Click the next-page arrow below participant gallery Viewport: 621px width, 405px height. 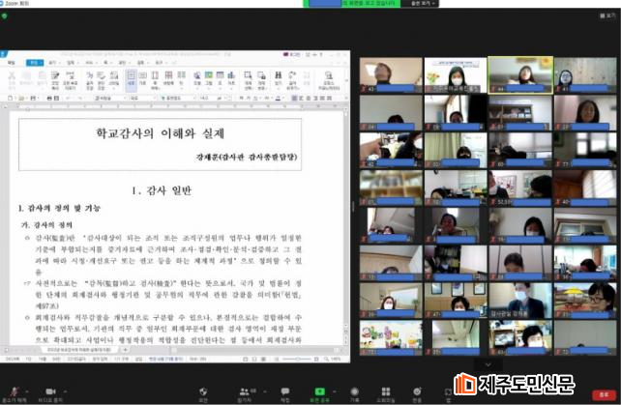click(487, 363)
